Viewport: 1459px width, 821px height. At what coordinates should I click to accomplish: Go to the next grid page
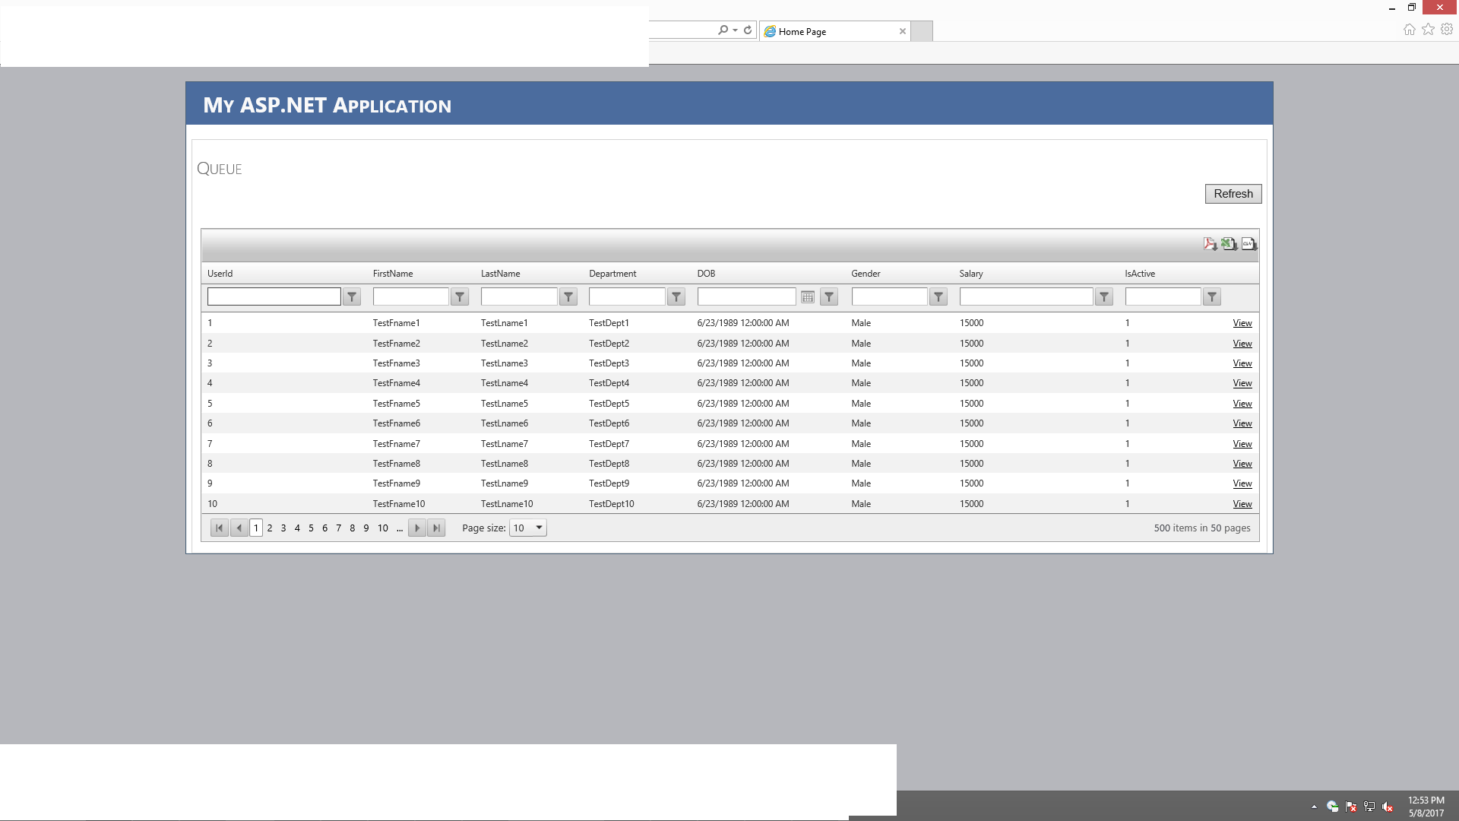tap(416, 528)
